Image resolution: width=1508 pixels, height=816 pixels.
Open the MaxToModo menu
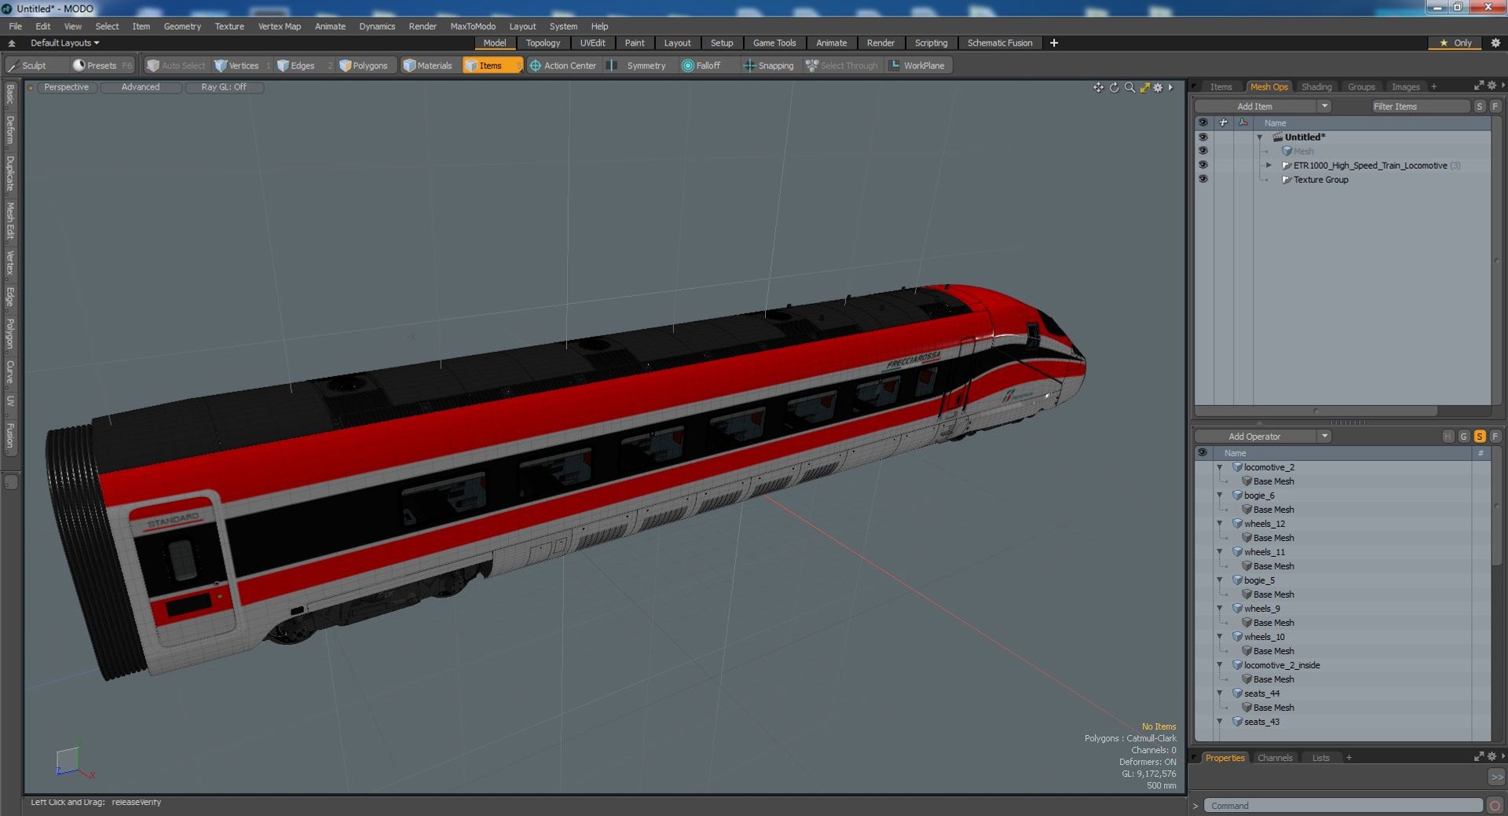click(x=473, y=26)
